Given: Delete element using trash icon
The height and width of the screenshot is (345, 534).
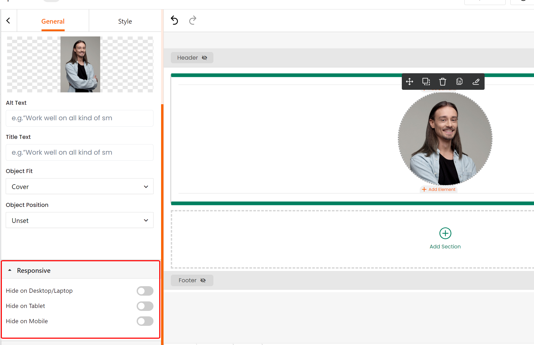Looking at the screenshot, I should (443, 82).
